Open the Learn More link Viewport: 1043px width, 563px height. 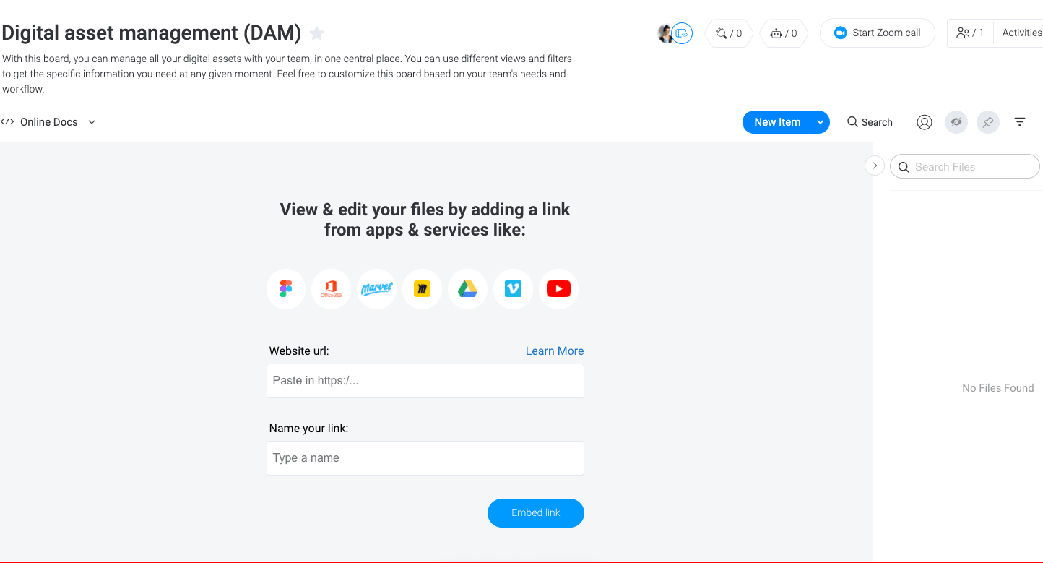(x=555, y=351)
